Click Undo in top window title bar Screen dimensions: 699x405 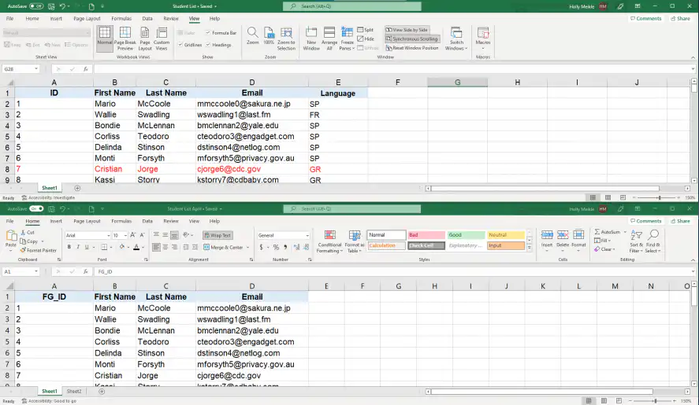coord(62,6)
